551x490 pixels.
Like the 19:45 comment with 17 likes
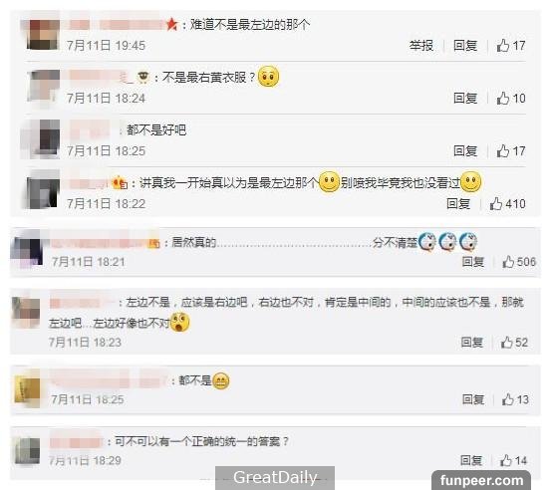510,45
